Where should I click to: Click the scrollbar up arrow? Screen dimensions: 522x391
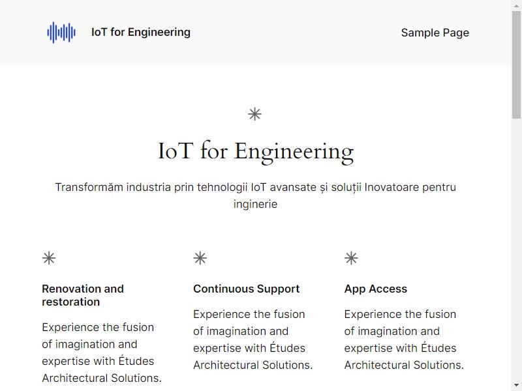516,5
